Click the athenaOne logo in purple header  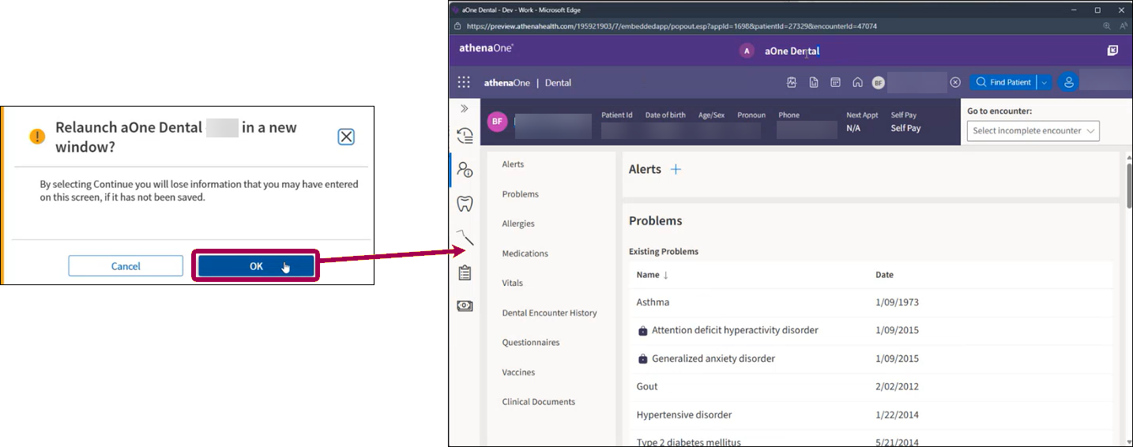tap(486, 48)
